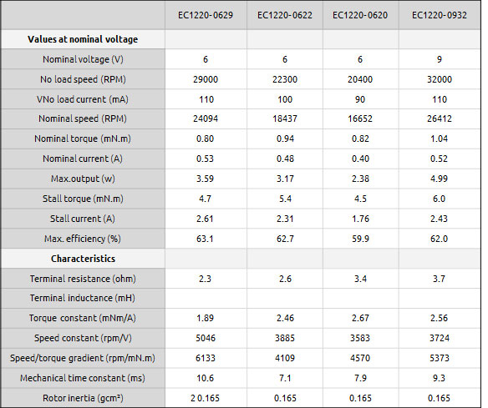Select the Nominal current value 0.40
The height and width of the screenshot is (408, 488).
[360, 159]
